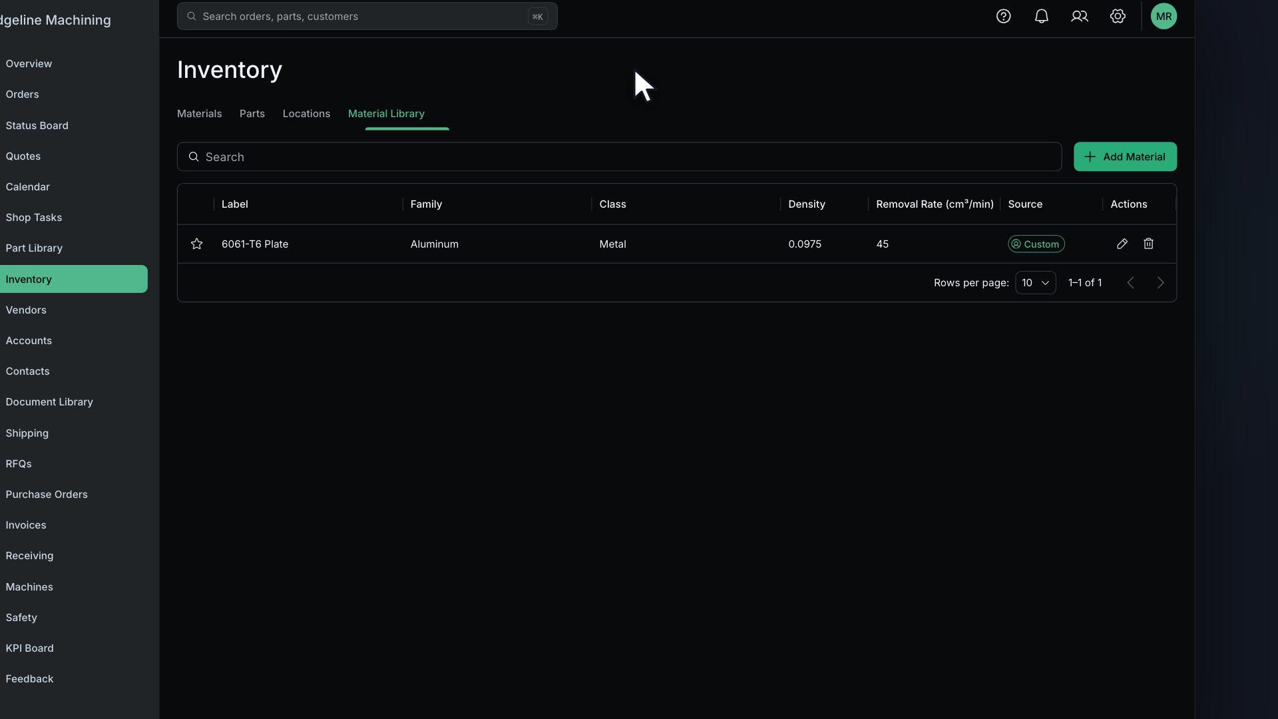Open Calendar in the sidebar
This screenshot has width=1278, height=719.
pyautogui.click(x=27, y=187)
